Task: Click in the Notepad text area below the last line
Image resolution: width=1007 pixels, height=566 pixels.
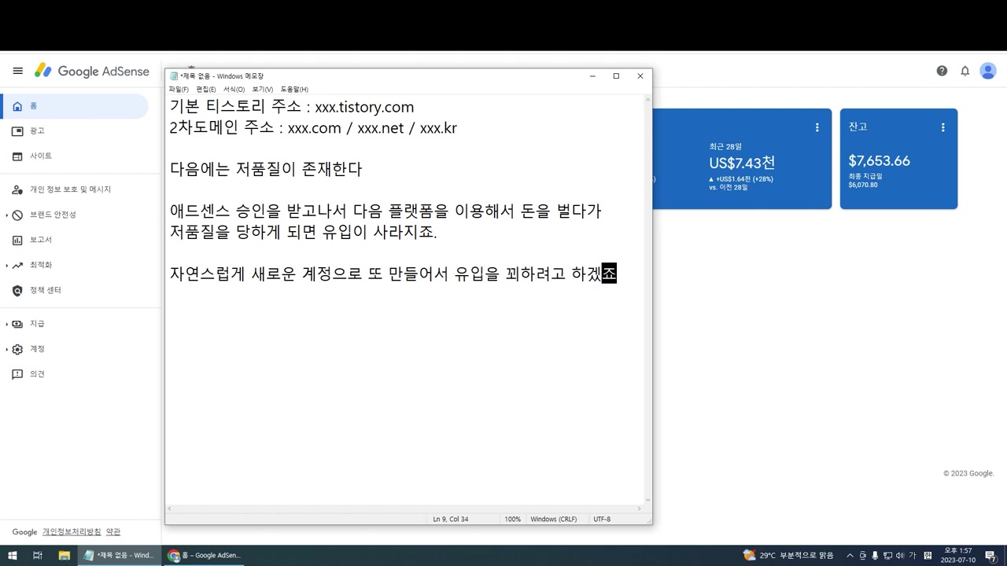Action: point(405,393)
